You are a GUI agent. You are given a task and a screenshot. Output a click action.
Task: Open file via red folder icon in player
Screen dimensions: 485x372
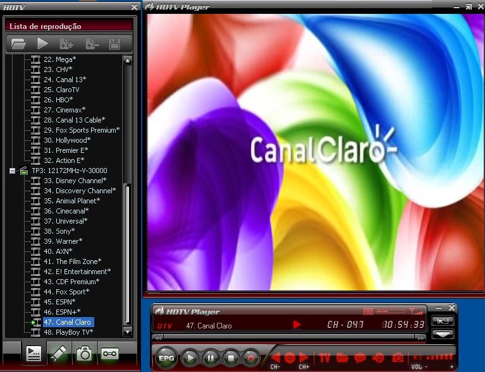pos(342,357)
